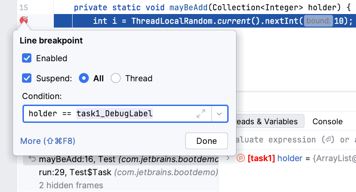Screen dimensions: 356x192
Task: Open the Console tab
Action: click(x=327, y=121)
